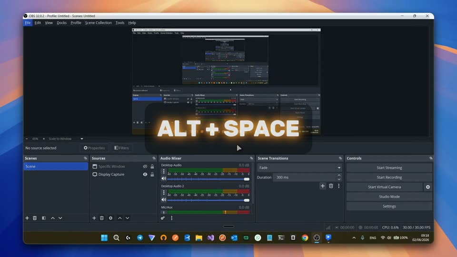The height and width of the screenshot is (257, 457).
Task: Select the Scene entry in Scenes list
Action: click(x=56, y=167)
